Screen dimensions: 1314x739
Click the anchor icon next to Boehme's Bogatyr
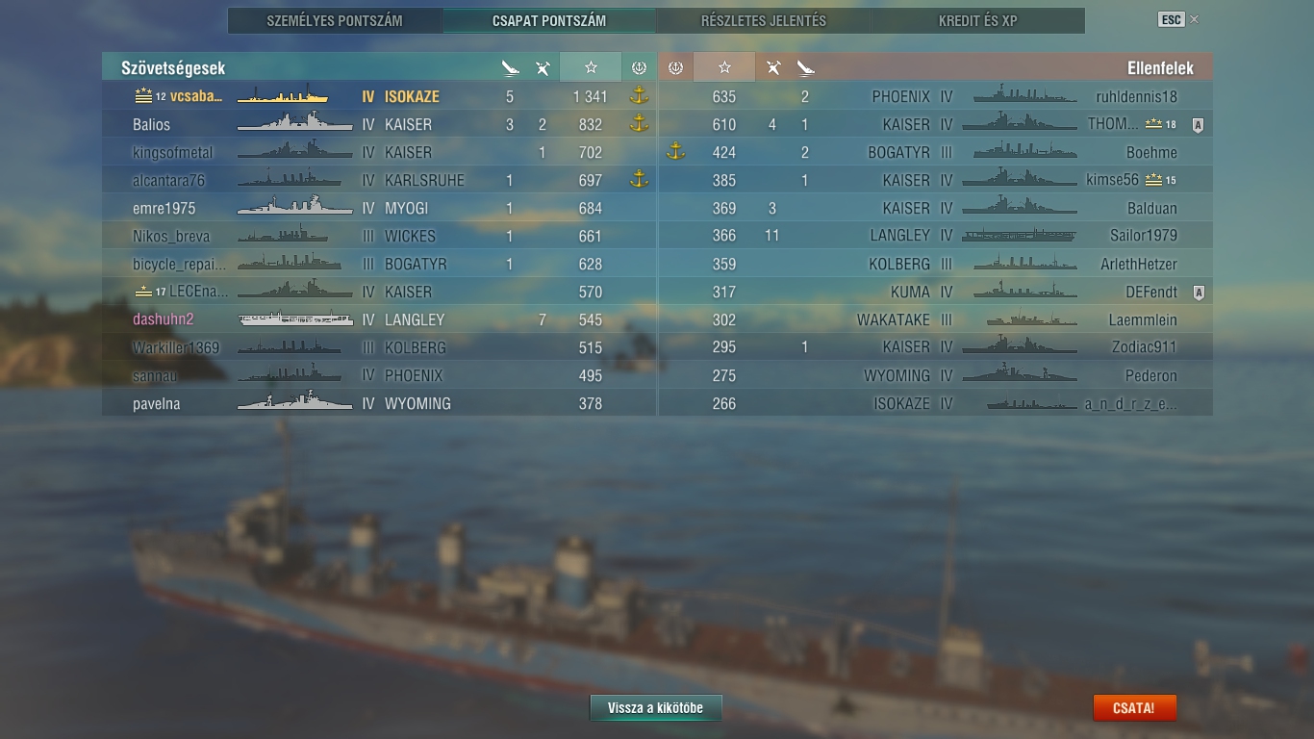675,151
